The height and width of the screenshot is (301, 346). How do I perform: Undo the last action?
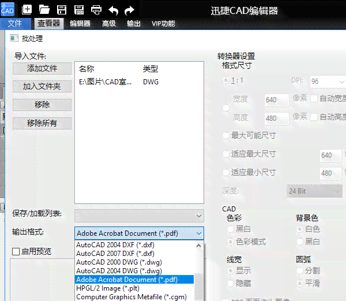point(114,10)
